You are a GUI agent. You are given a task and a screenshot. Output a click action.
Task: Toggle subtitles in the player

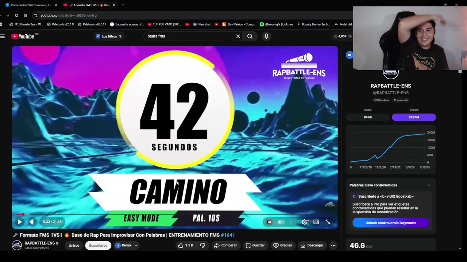click(293, 222)
